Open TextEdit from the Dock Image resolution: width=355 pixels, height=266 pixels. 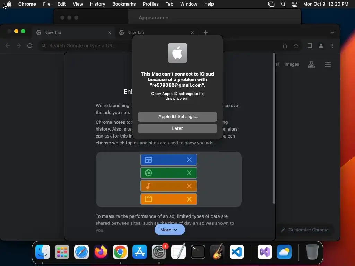[x=179, y=252]
